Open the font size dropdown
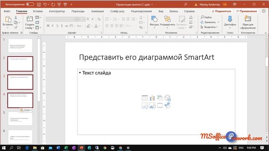Image resolution: width=269 pixels, height=151 pixels. [x=84, y=19]
